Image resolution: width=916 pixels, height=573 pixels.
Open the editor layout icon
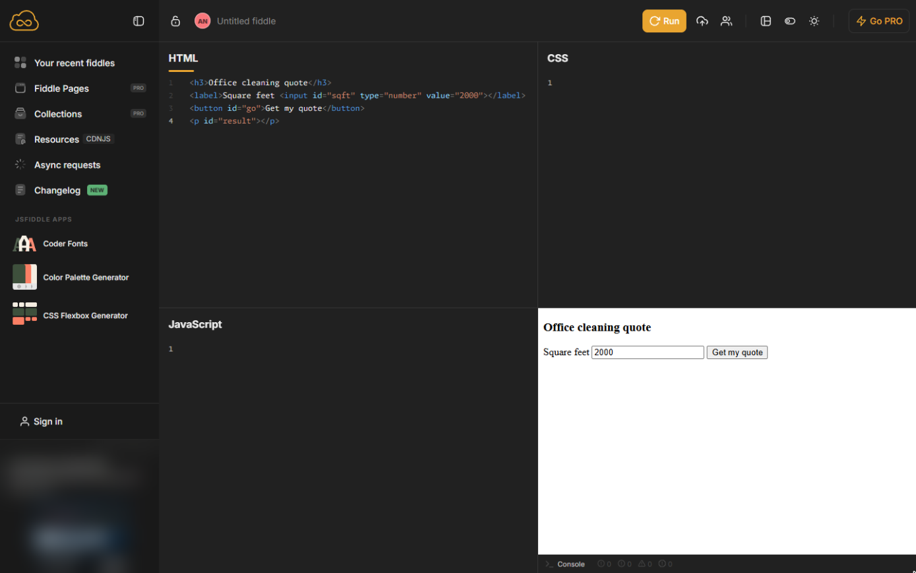(x=766, y=21)
